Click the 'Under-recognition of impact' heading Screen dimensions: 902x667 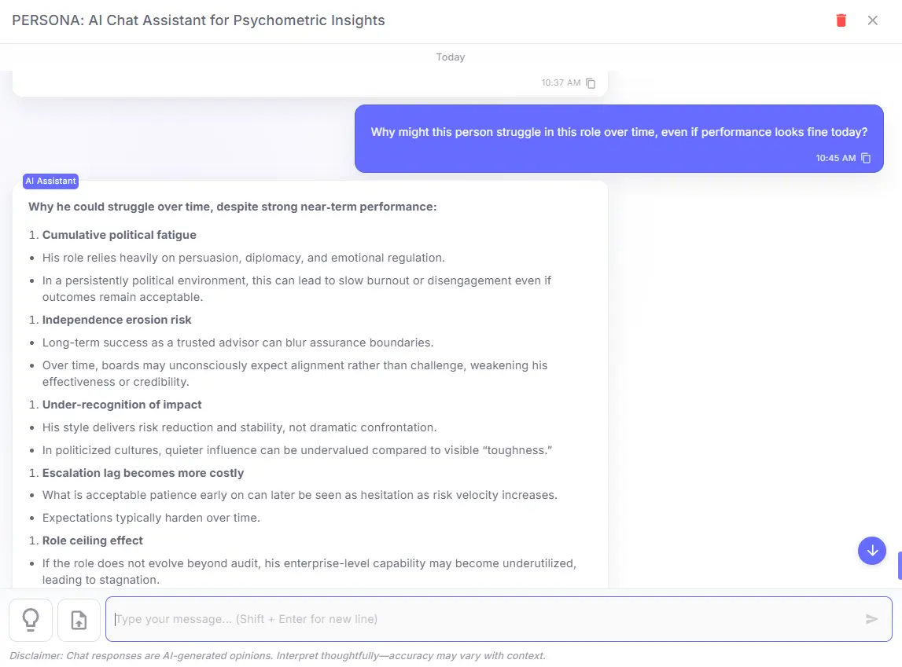[122, 405]
